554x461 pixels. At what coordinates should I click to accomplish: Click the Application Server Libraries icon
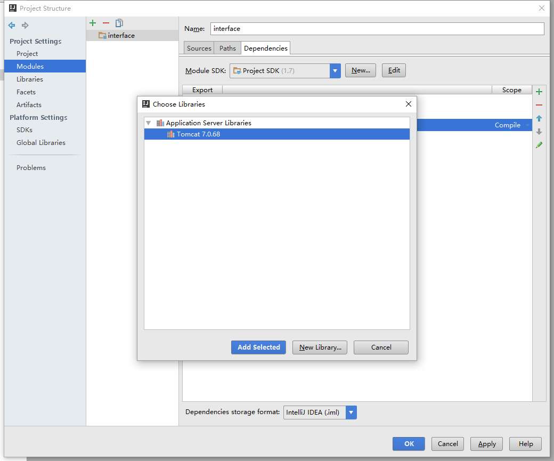coord(160,123)
